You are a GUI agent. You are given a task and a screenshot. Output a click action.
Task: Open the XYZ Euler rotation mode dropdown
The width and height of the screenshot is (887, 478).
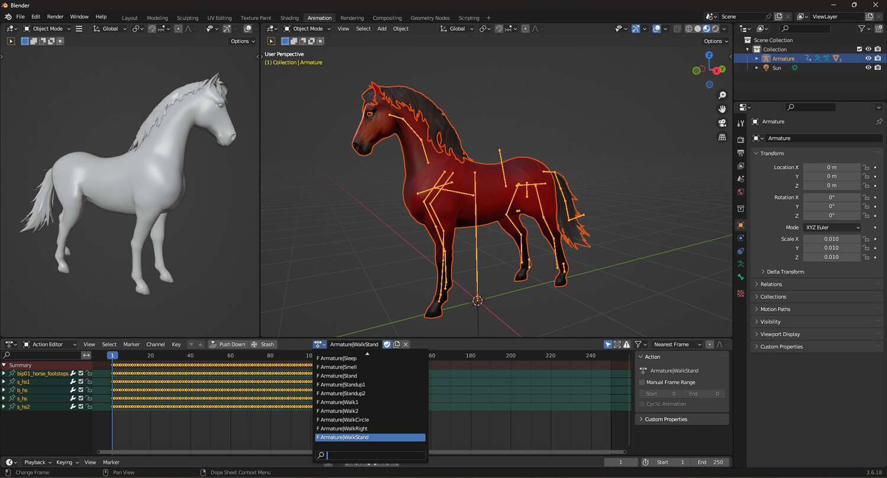(x=832, y=227)
